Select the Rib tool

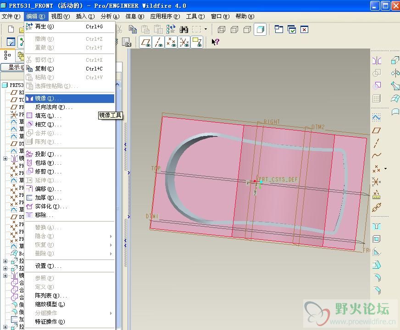point(377,252)
